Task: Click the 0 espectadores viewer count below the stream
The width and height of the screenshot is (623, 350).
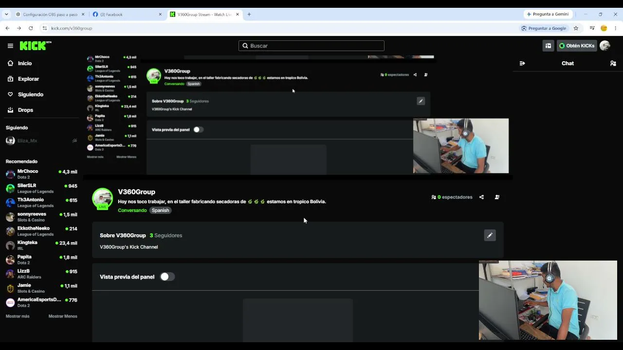Action: (x=452, y=197)
